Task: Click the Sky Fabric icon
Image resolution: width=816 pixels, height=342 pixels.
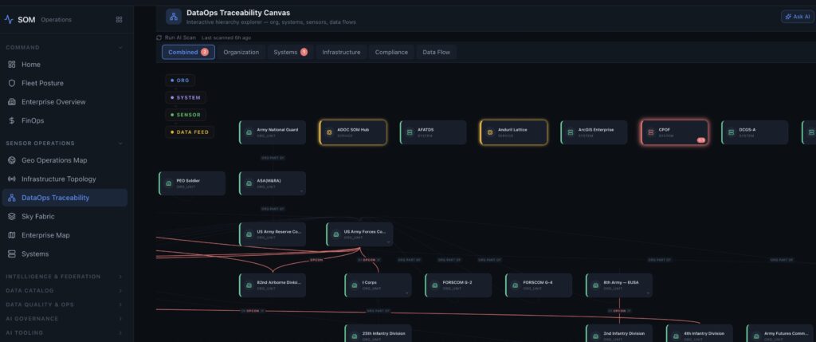Action: pyautogui.click(x=11, y=216)
